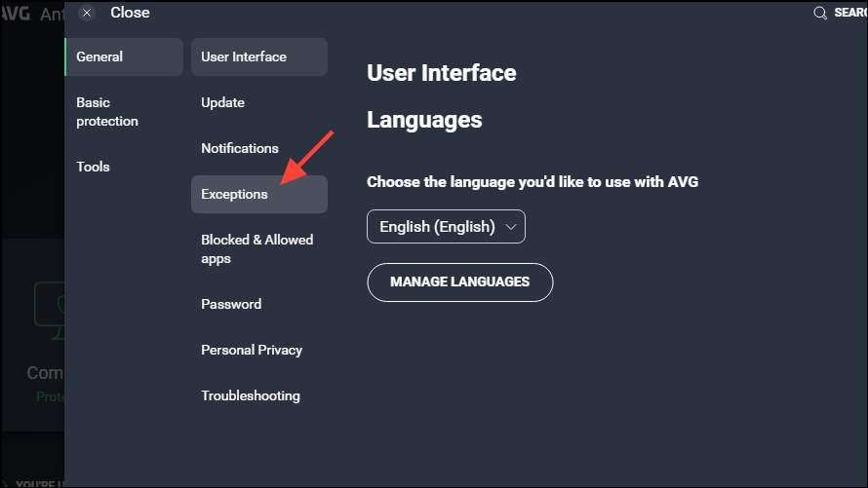The height and width of the screenshot is (488, 868).
Task: Open the Exceptions settings page
Action: pos(234,194)
